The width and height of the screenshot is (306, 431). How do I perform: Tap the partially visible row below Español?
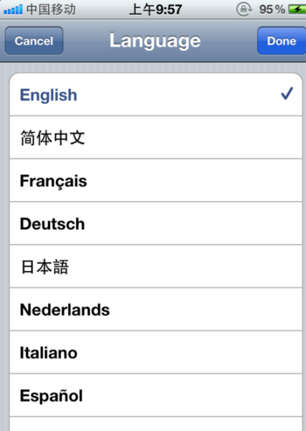156,424
